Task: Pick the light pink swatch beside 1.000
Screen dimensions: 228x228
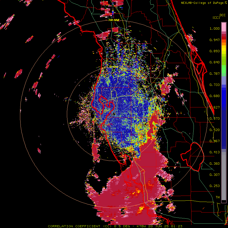Action: (224, 27)
